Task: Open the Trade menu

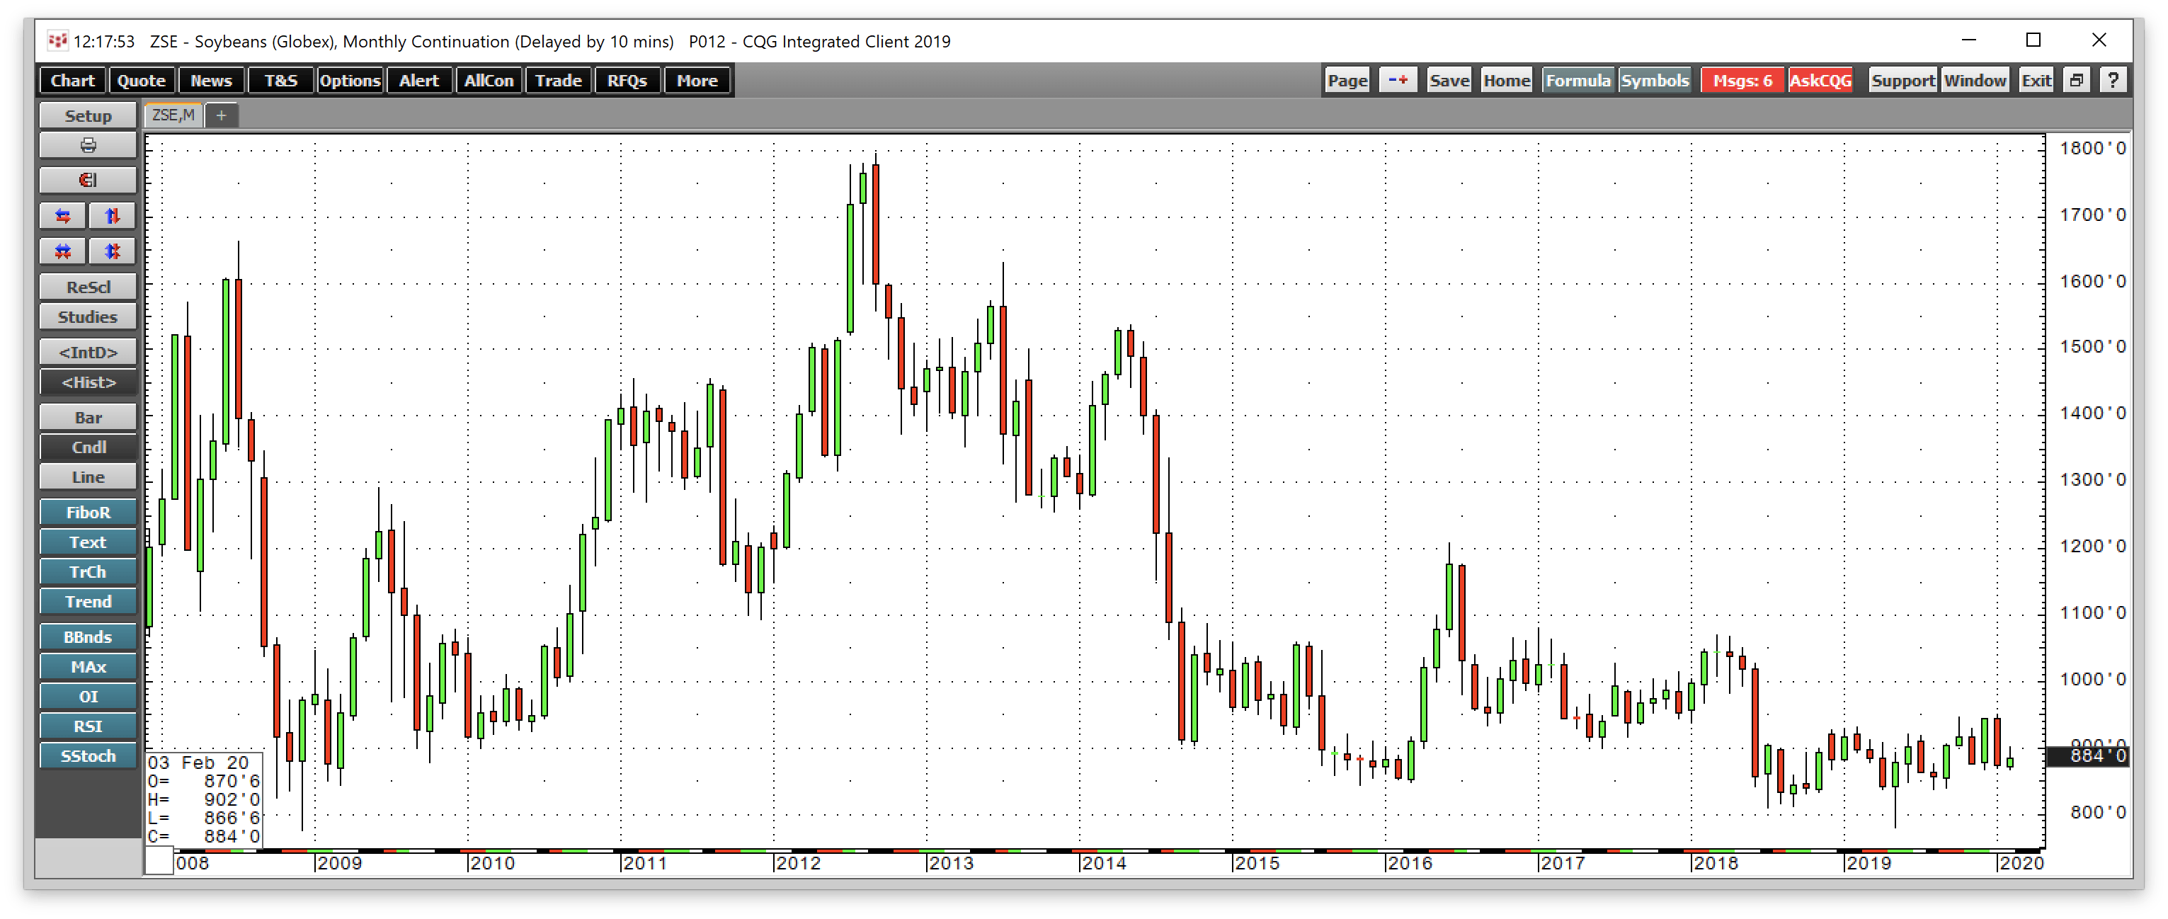Action: [x=559, y=81]
